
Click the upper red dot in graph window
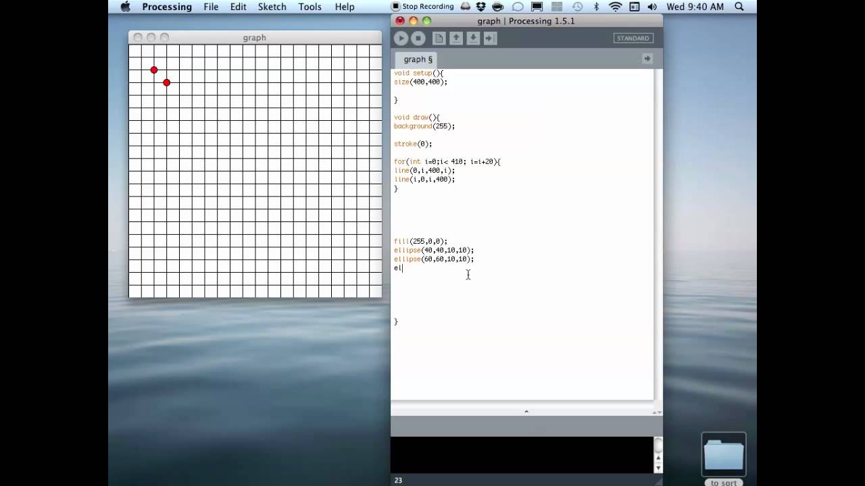pyautogui.click(x=154, y=70)
